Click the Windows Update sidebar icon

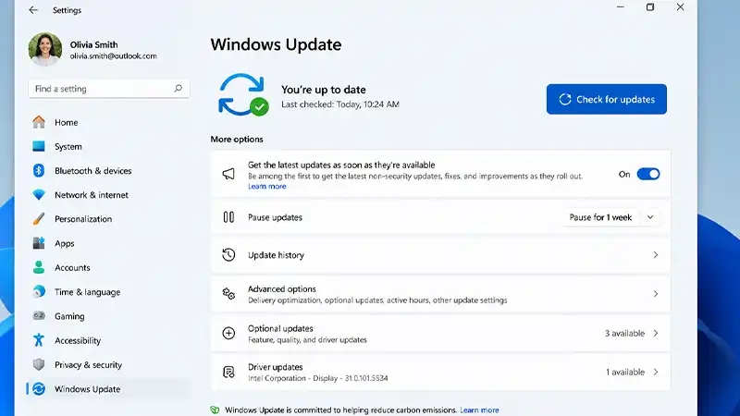click(39, 388)
